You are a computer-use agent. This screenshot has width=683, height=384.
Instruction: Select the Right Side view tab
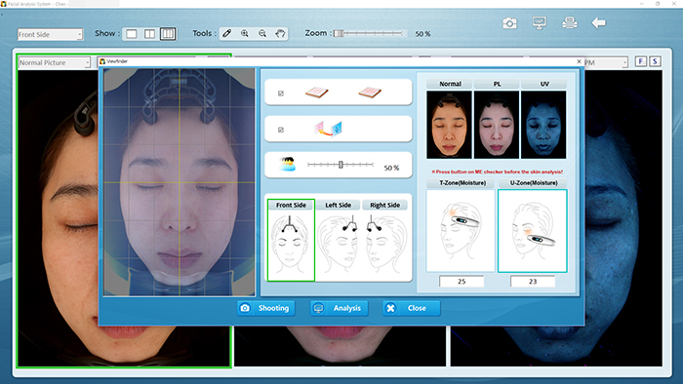385,205
